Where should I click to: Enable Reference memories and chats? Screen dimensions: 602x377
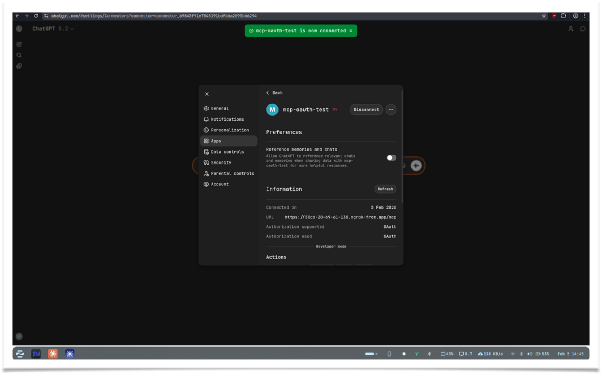[x=391, y=158]
